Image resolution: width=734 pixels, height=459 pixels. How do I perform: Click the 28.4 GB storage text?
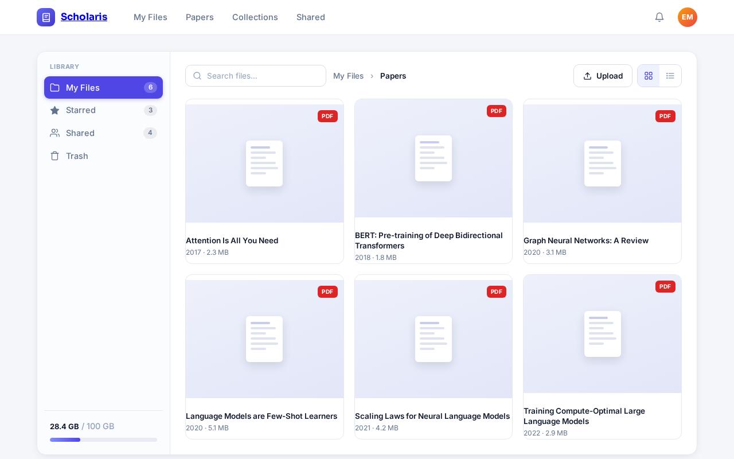coord(64,426)
